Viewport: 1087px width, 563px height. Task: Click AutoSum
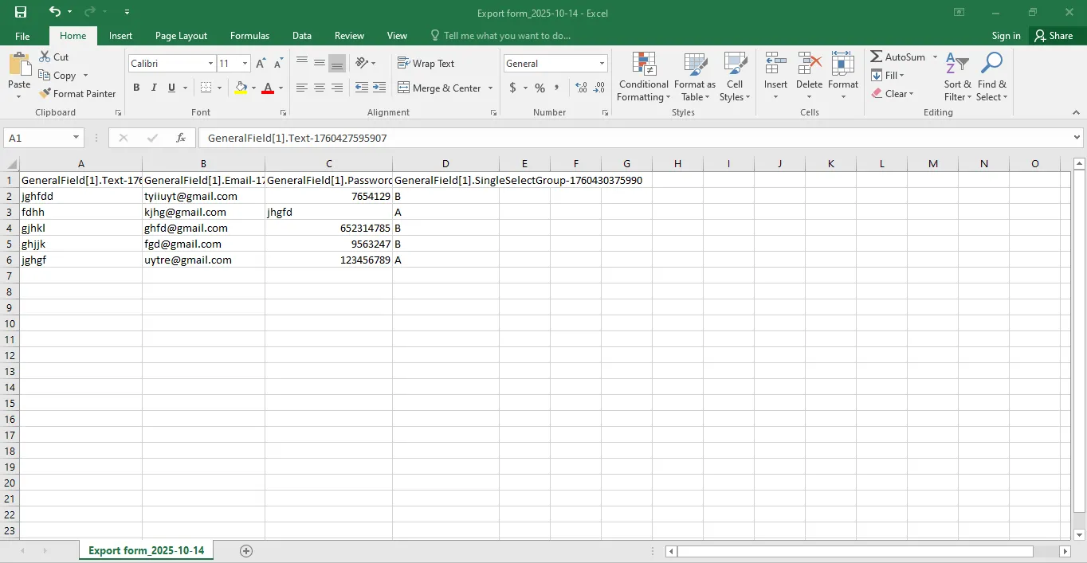coord(898,57)
